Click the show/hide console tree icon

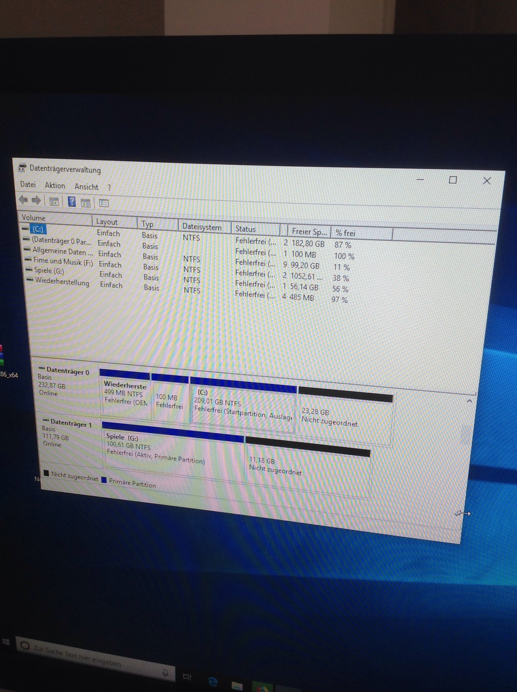tap(54, 202)
